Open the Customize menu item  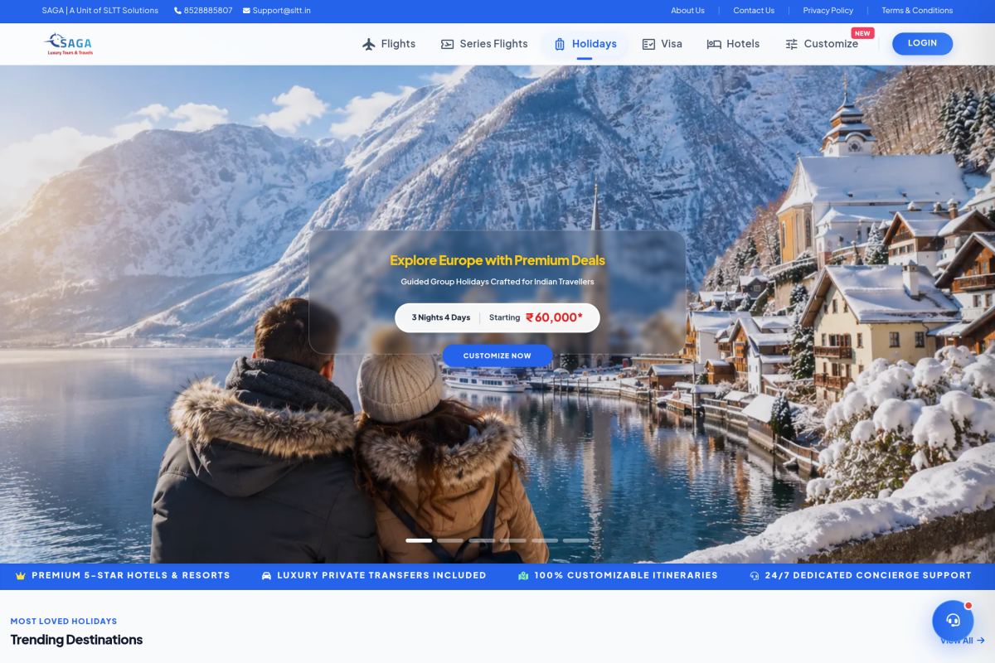point(822,44)
